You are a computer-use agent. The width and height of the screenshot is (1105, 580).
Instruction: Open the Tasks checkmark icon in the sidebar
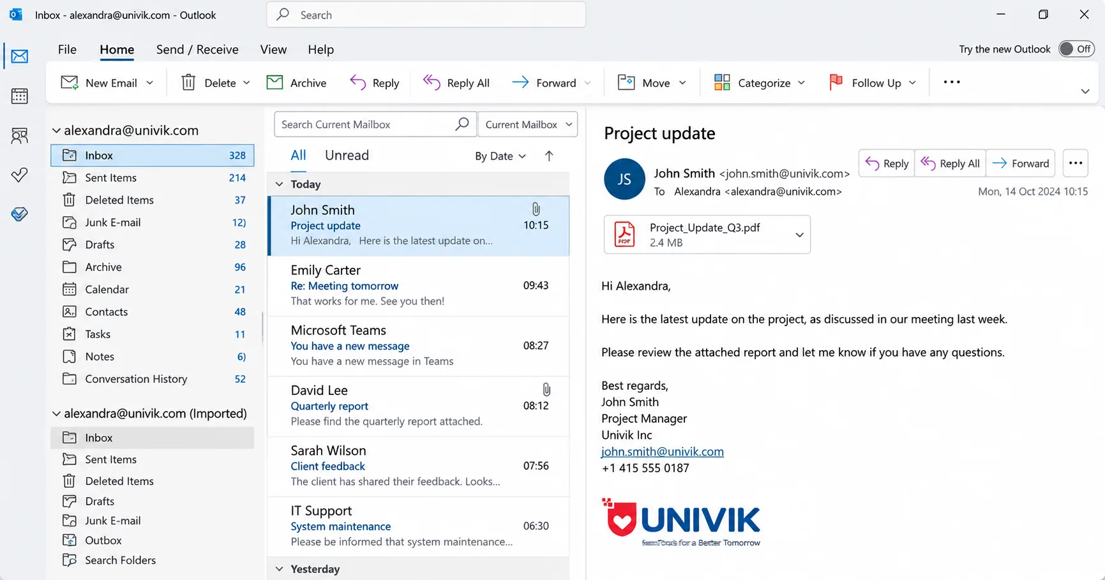20,175
